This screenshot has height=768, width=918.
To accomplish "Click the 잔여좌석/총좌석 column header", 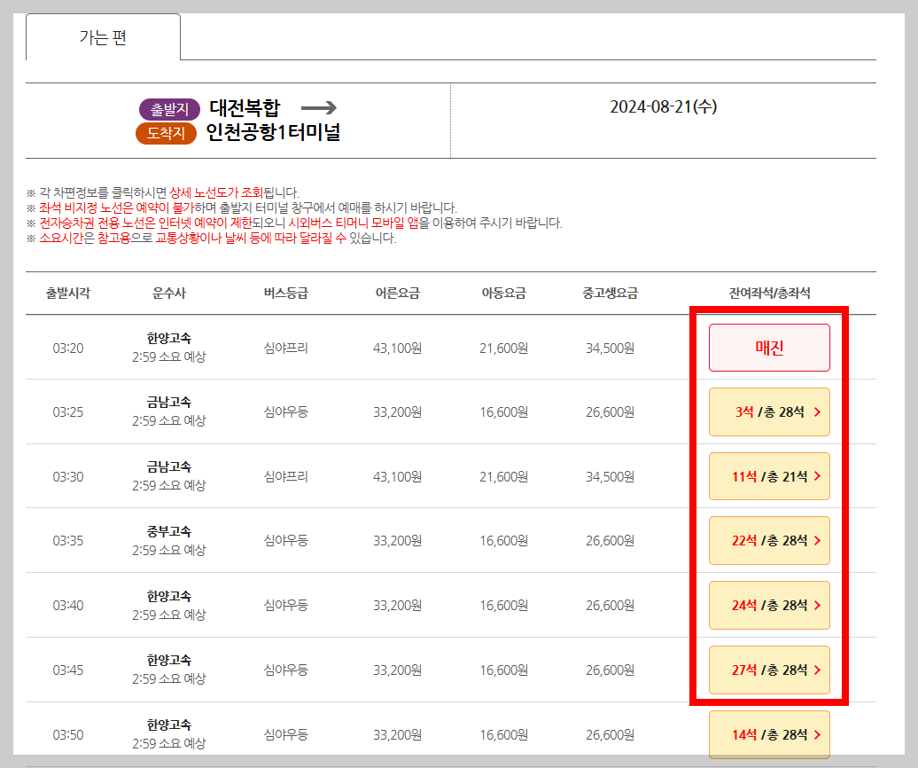I will pos(769,293).
